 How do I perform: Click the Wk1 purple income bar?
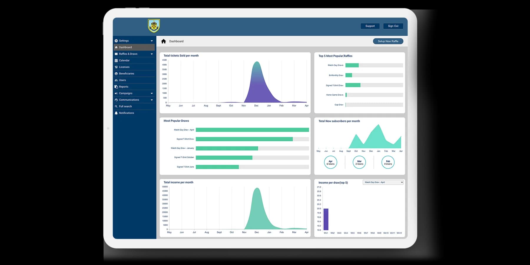point(326,219)
